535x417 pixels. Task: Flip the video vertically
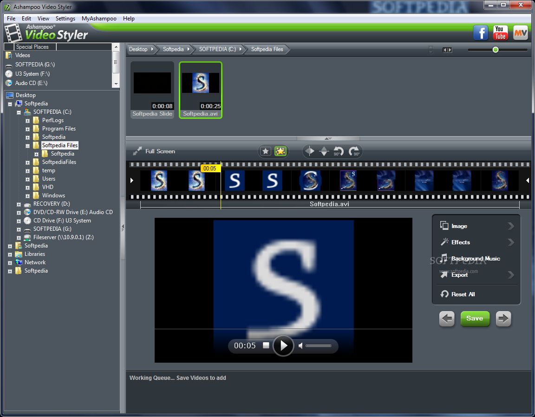click(324, 151)
